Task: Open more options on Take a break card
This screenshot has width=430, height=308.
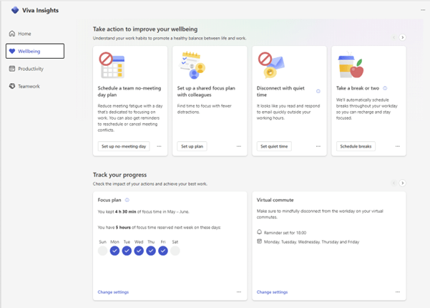Action: pyautogui.click(x=398, y=146)
